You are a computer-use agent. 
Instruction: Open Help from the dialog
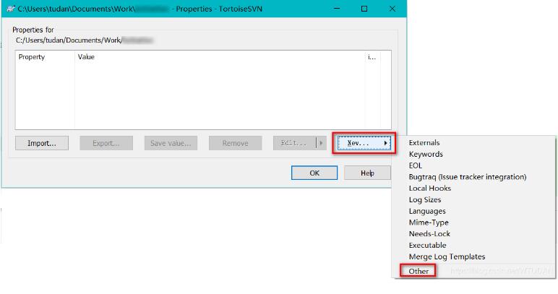(367, 173)
